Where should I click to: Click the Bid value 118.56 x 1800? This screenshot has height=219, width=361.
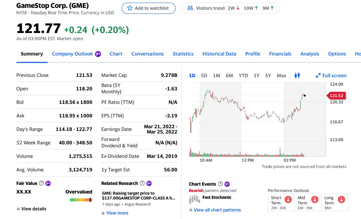pos(75,102)
